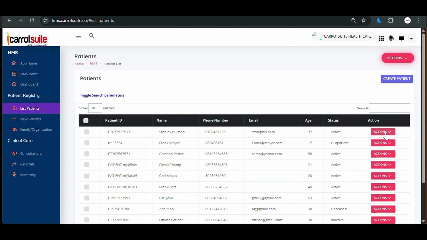Open the top-right page ACTIONS dropdown

point(398,58)
